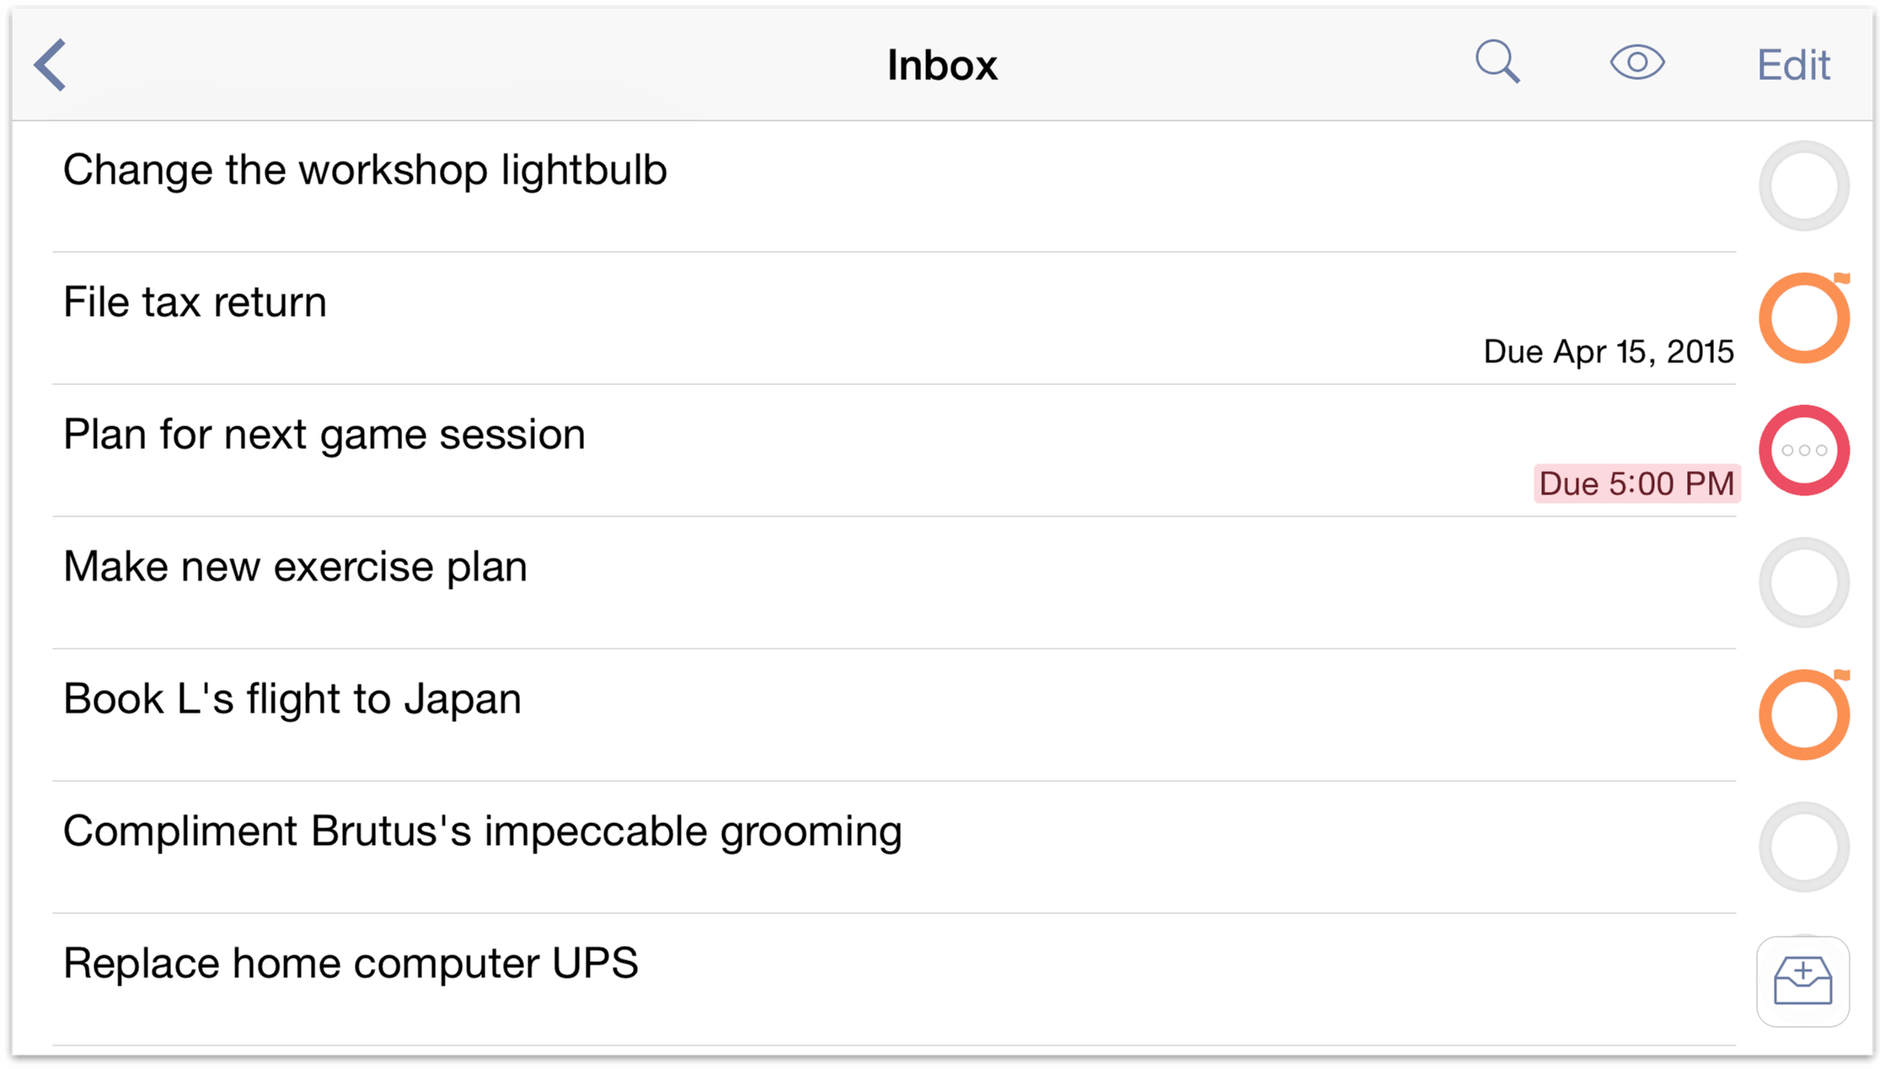Add new inbox item via tray icon
Image resolution: width=1885 pixels, height=1069 pixels.
(x=1802, y=981)
